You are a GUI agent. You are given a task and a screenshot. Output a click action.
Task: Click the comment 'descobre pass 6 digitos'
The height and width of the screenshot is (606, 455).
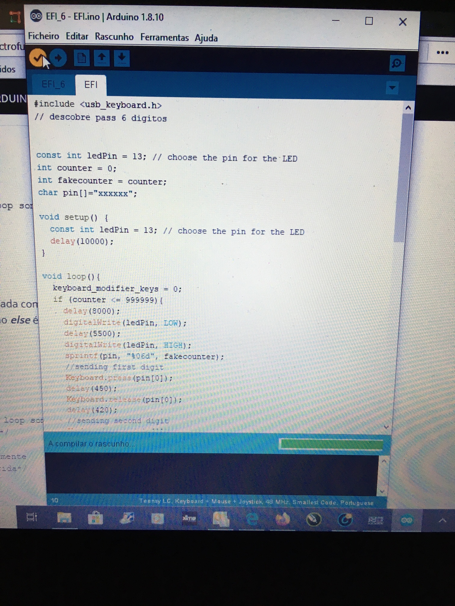(101, 118)
